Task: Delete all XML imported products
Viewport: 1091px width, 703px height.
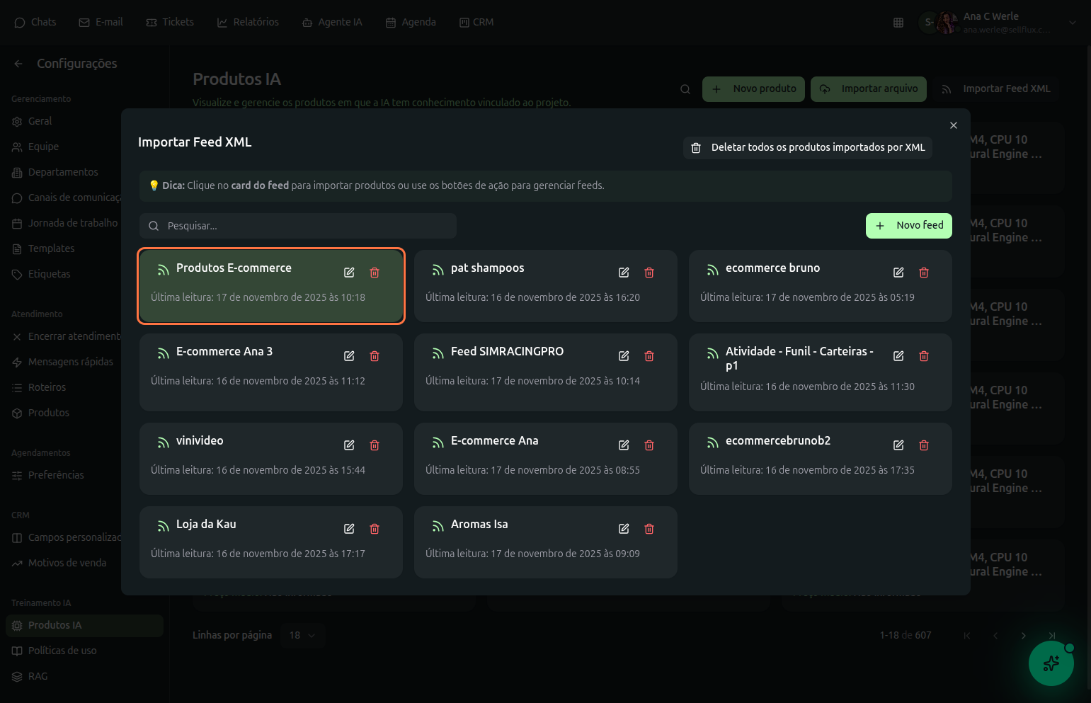Action: 808,147
